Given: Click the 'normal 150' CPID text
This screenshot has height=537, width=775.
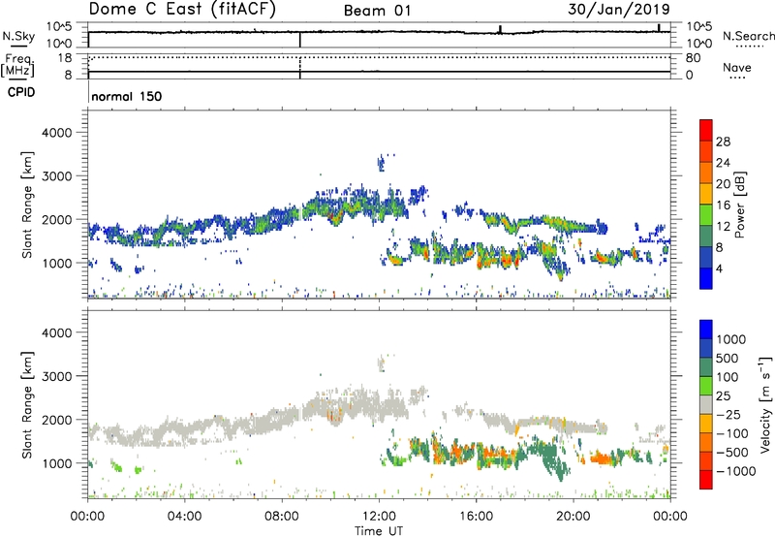Looking at the screenshot, I should (x=127, y=96).
